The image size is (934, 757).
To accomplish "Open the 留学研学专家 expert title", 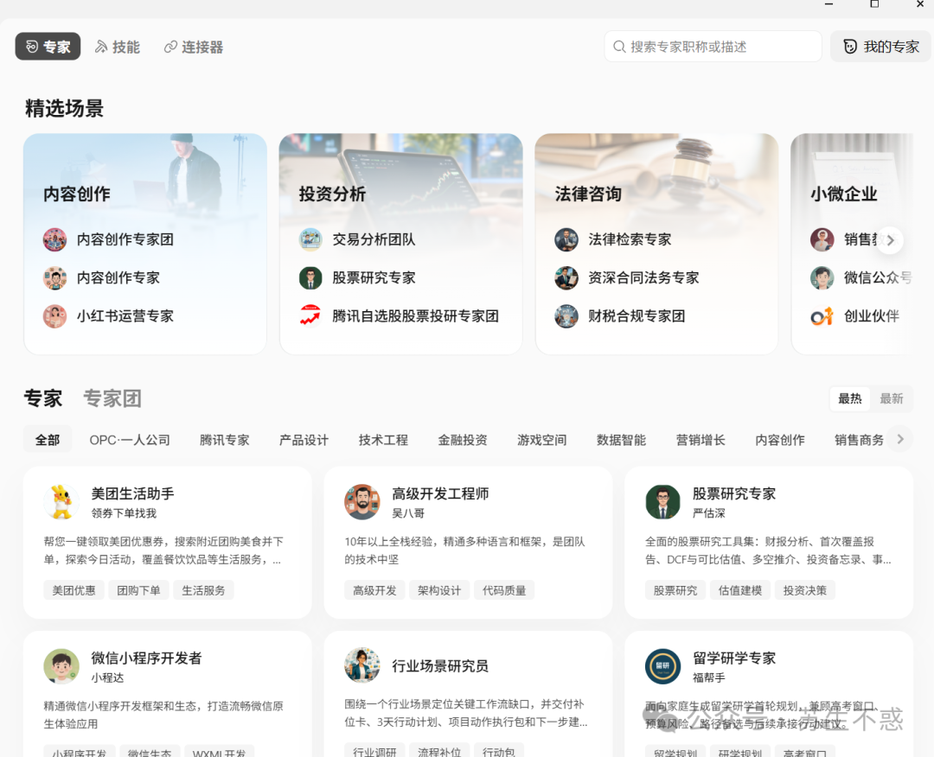I will coord(734,658).
